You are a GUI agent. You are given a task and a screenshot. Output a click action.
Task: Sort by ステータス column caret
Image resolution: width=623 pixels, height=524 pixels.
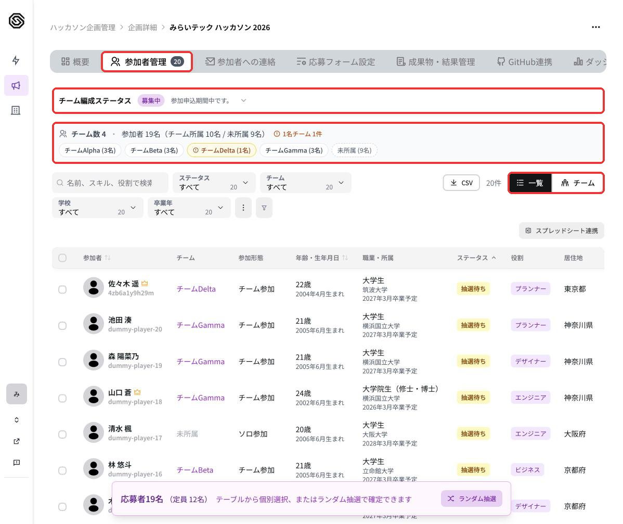(x=494, y=258)
